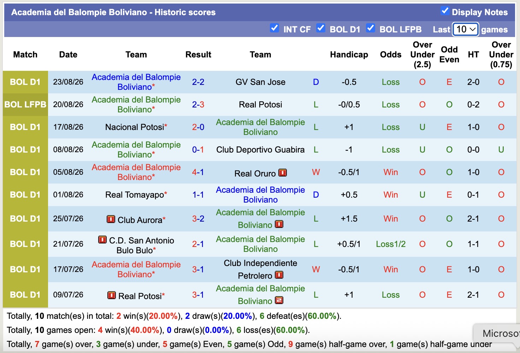This screenshot has width=520, height=353.
Task: Click the BOL LFPB league cell on 20/08/26
Action: click(x=25, y=105)
